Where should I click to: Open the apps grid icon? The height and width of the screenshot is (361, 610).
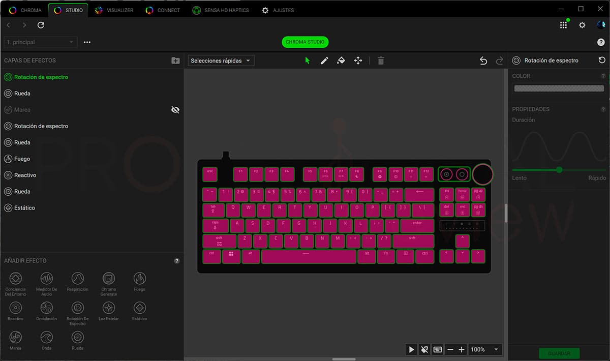563,25
